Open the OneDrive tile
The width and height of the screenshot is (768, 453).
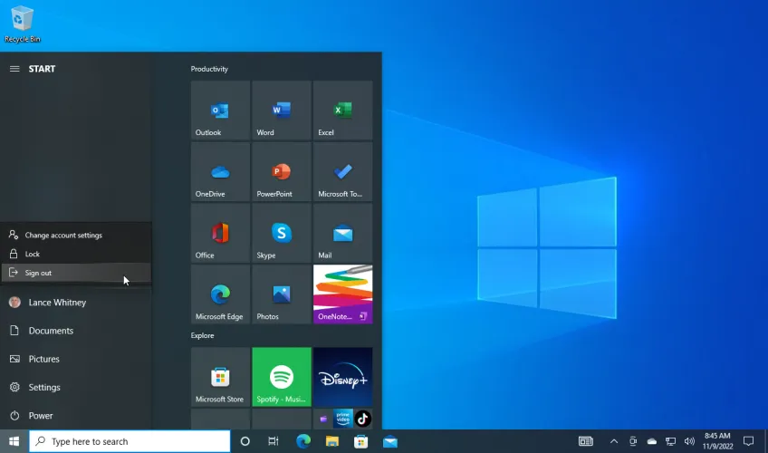point(220,171)
